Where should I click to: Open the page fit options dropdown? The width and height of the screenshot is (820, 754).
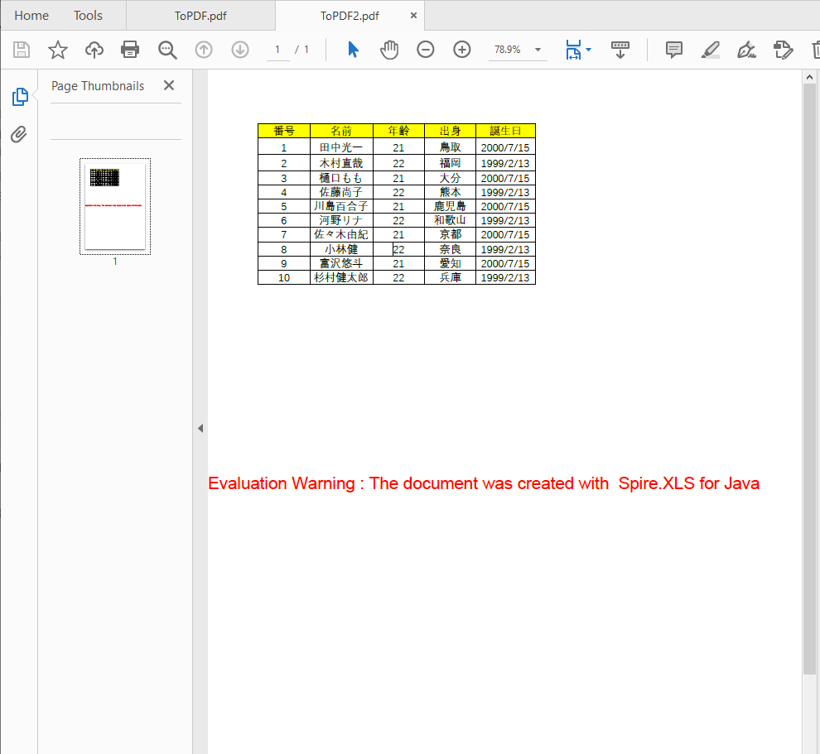(x=588, y=50)
